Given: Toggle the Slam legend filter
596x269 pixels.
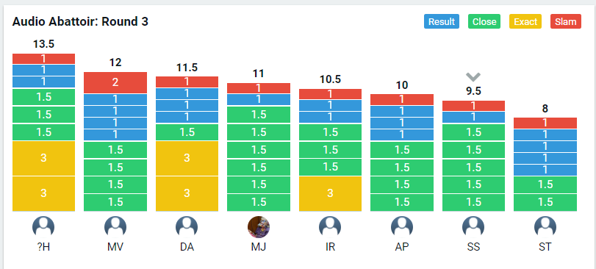Looking at the screenshot, I should (x=566, y=21).
